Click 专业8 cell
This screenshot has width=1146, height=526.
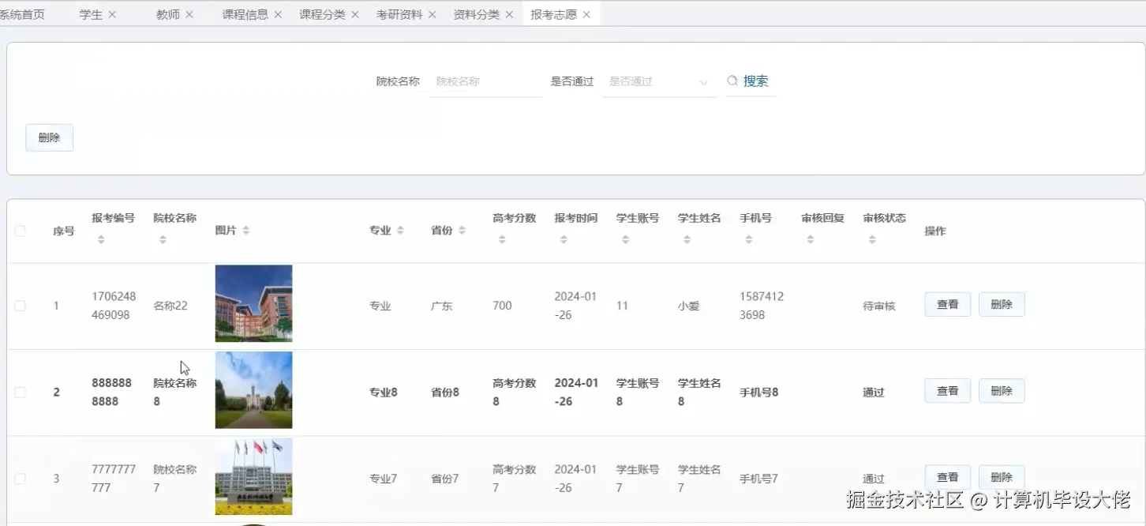click(384, 392)
